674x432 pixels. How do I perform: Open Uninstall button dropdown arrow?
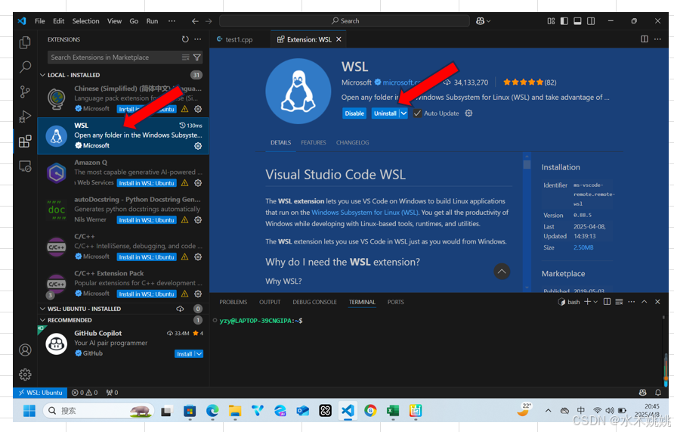pos(403,113)
